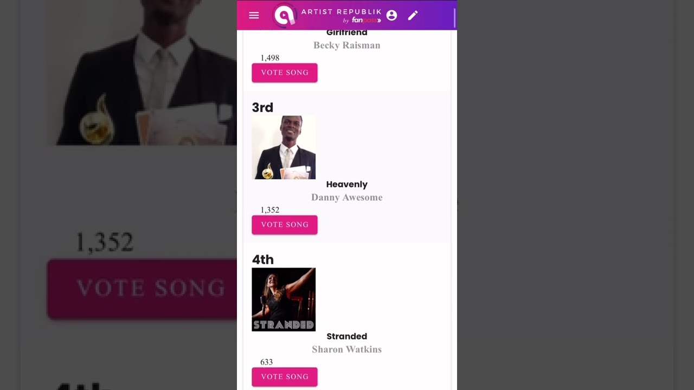The image size is (694, 390).
Task: Select the Heavenly song title
Action: point(347,185)
